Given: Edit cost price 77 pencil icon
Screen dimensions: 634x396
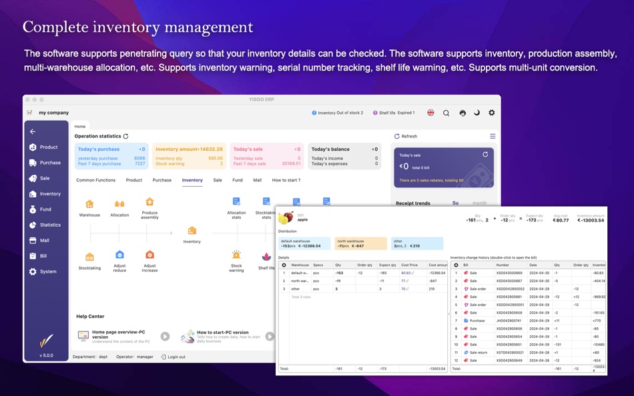Looking at the screenshot, I should click(x=407, y=281).
